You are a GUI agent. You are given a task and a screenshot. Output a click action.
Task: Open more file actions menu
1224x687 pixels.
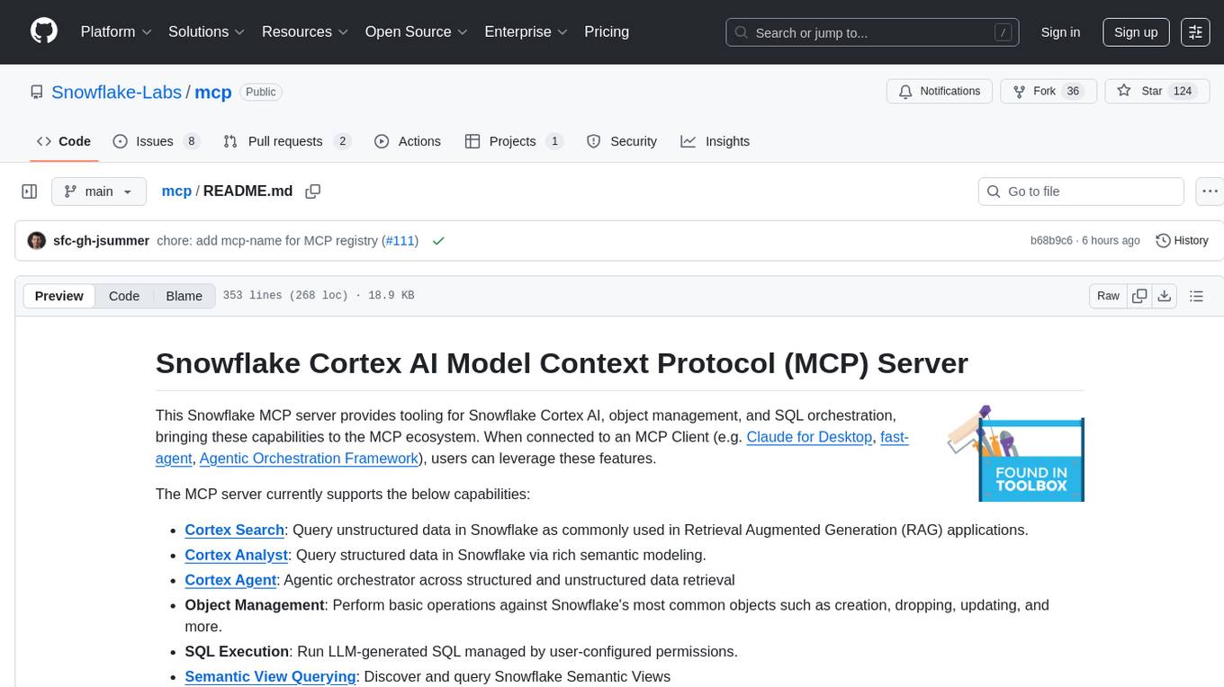tap(1210, 192)
